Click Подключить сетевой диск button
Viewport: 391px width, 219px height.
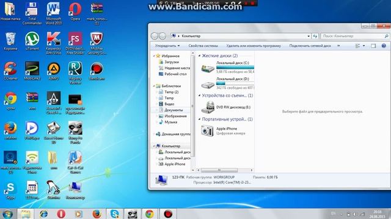tap(310, 46)
